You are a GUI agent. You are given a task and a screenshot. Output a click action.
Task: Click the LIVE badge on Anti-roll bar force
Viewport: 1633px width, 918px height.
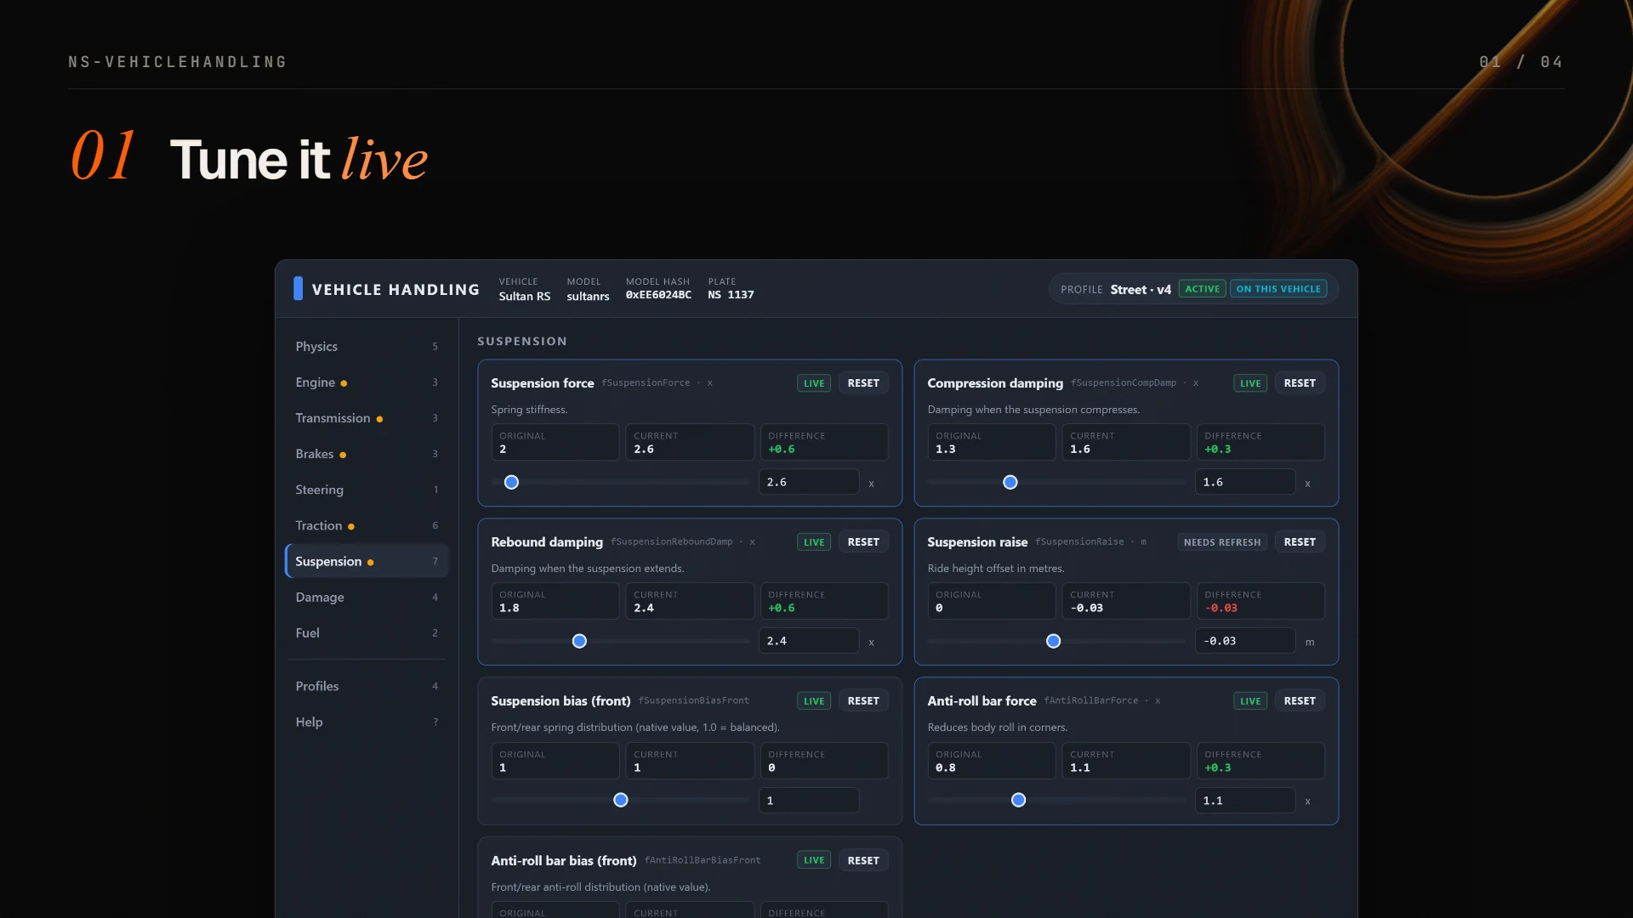(x=1250, y=701)
